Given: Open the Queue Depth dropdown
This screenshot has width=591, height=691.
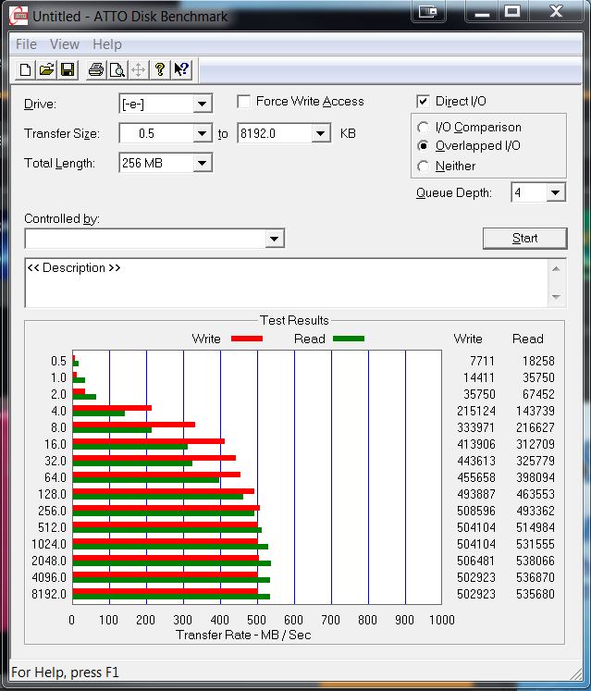Looking at the screenshot, I should pyautogui.click(x=555, y=193).
